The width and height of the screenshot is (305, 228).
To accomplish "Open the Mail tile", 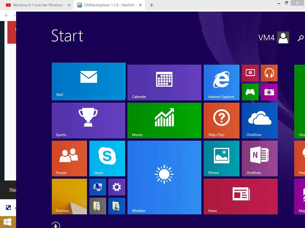I will (88, 81).
